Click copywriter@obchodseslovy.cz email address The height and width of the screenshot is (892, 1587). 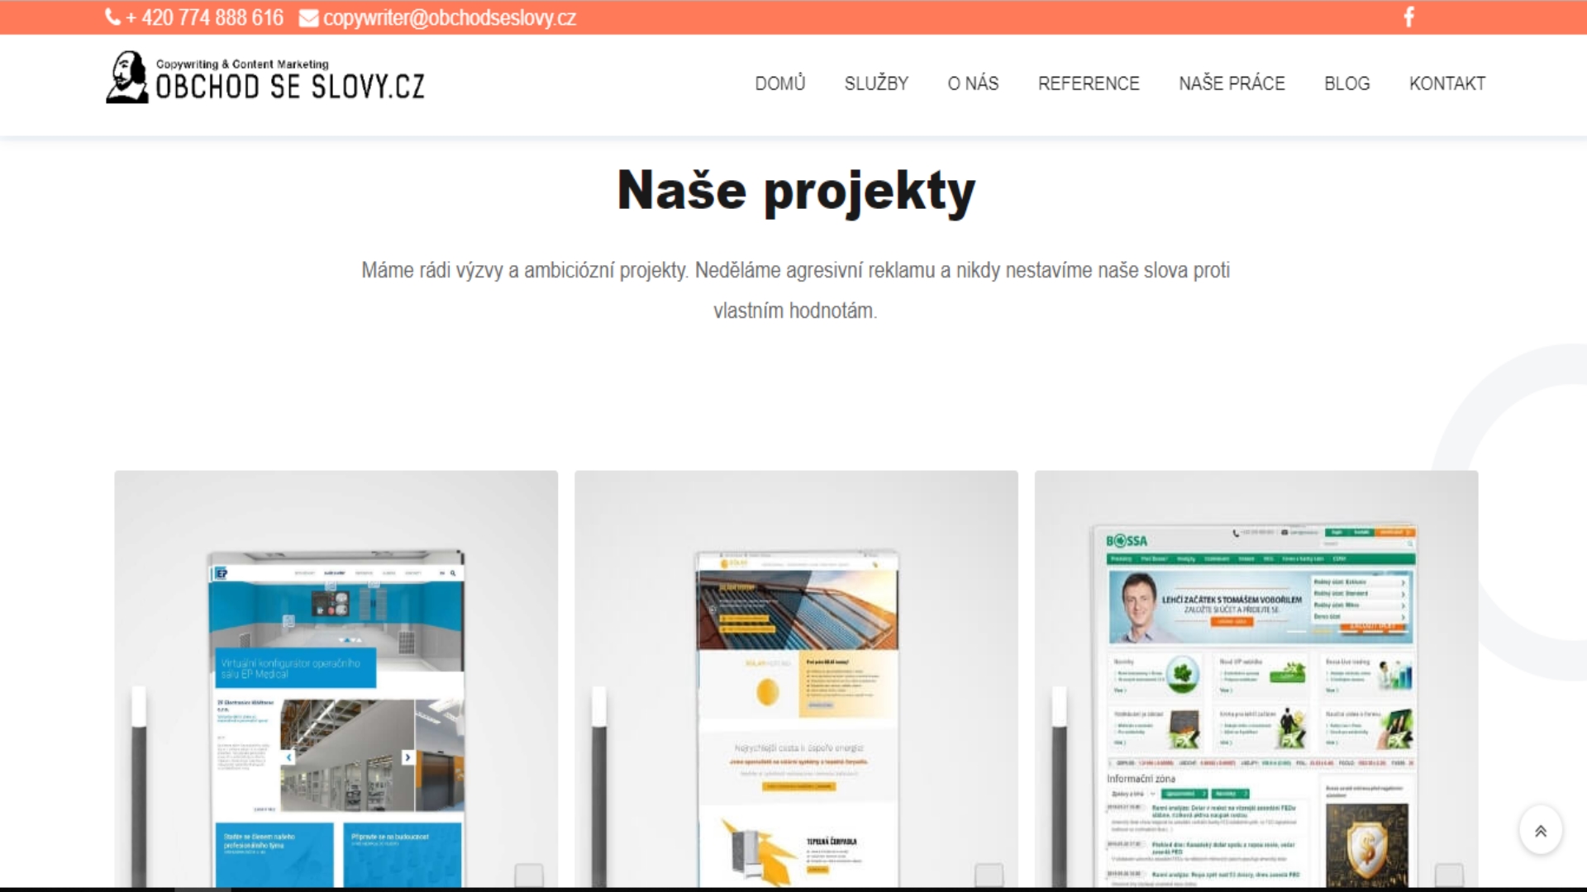click(449, 17)
